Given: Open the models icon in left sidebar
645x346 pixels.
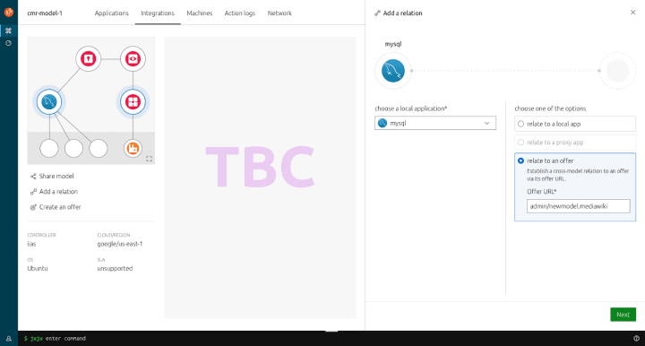Looking at the screenshot, I should (x=9, y=30).
